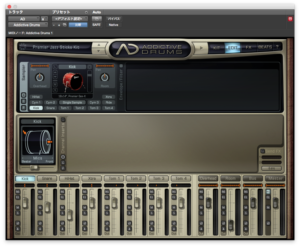
Task: Toggle the Channel Inserts enable checkbox
Action: pos(63,120)
